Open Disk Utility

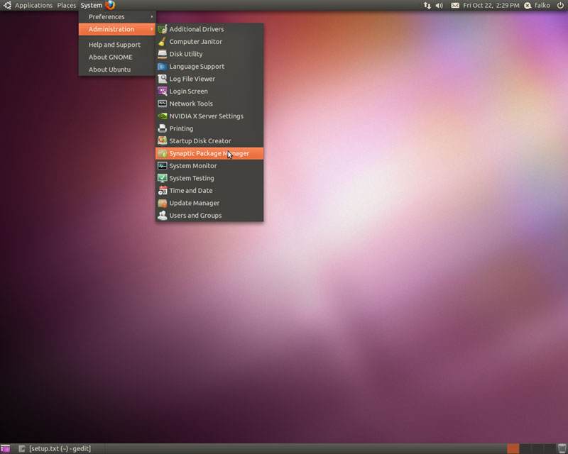click(209, 54)
